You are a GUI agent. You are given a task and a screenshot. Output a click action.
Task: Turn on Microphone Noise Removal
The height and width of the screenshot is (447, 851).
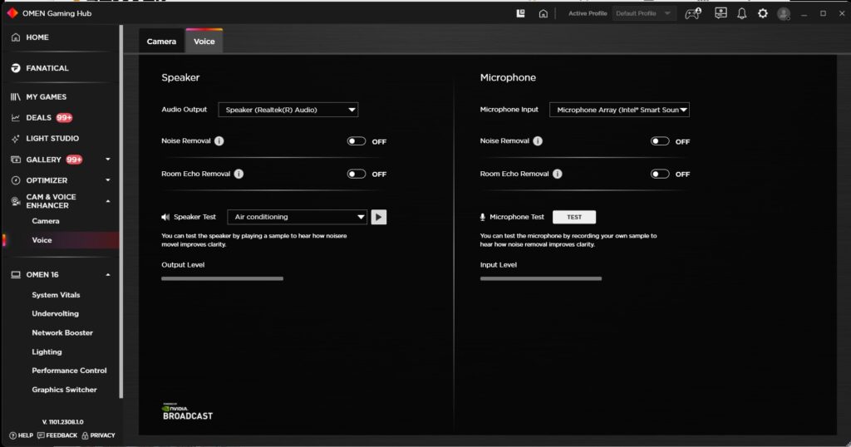(x=660, y=141)
